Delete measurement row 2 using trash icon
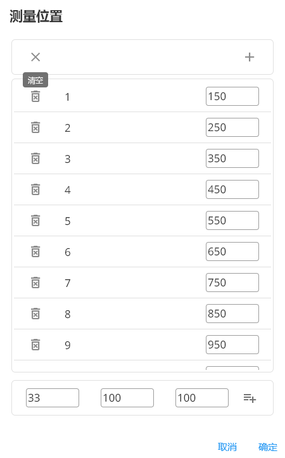285x458 pixels. click(35, 127)
